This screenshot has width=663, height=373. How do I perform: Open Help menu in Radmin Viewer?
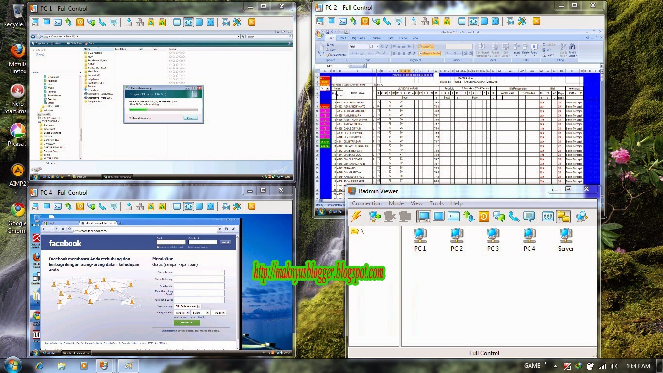[x=456, y=203]
